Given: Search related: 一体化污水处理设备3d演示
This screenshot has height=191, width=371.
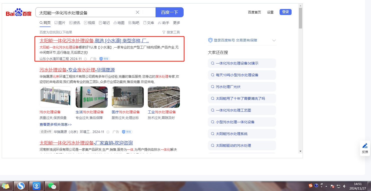Looking at the screenshot, I should (242, 63).
